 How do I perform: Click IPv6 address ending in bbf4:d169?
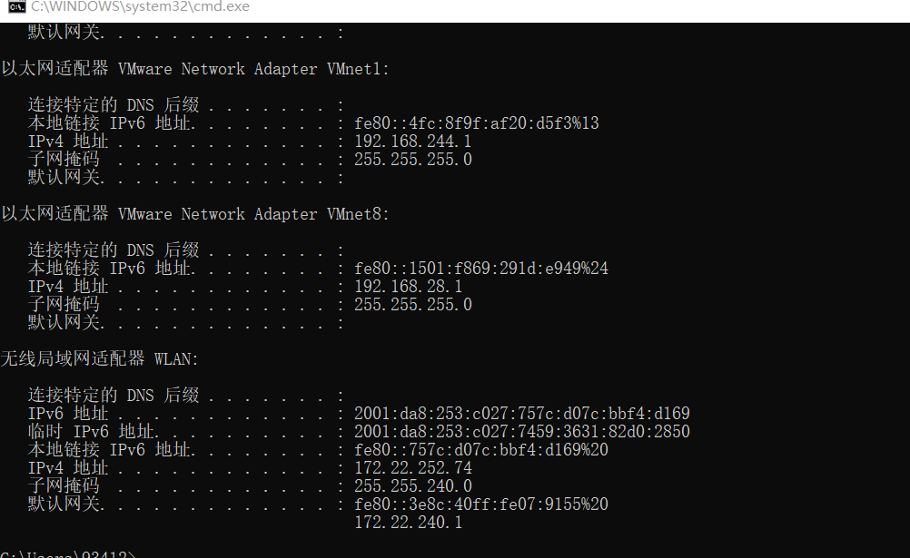point(521,414)
